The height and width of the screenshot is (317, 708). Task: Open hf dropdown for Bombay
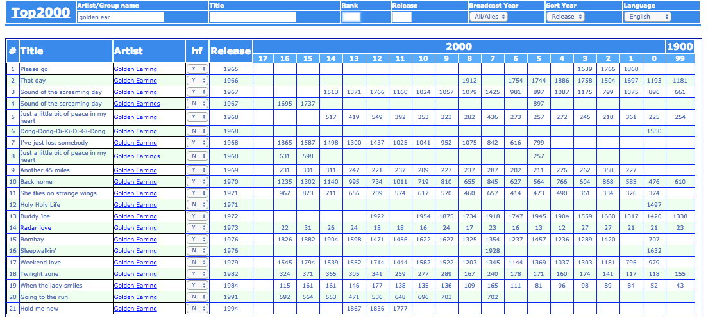198,240
